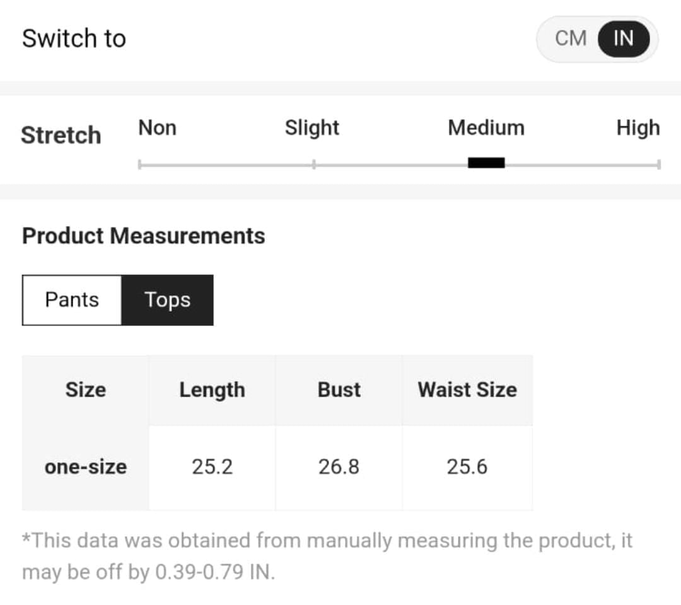Click the Product Measurements heading

(x=144, y=236)
